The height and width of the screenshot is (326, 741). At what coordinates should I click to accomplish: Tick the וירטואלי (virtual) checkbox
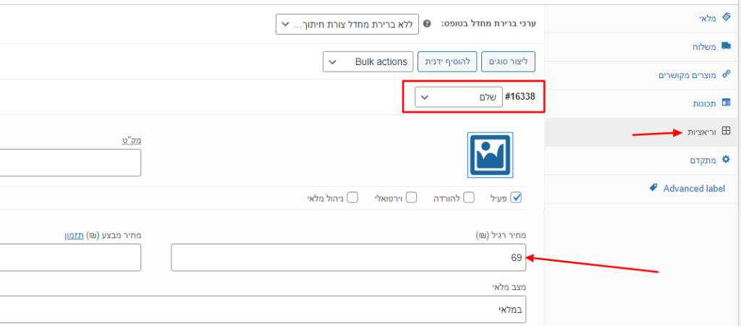411,197
